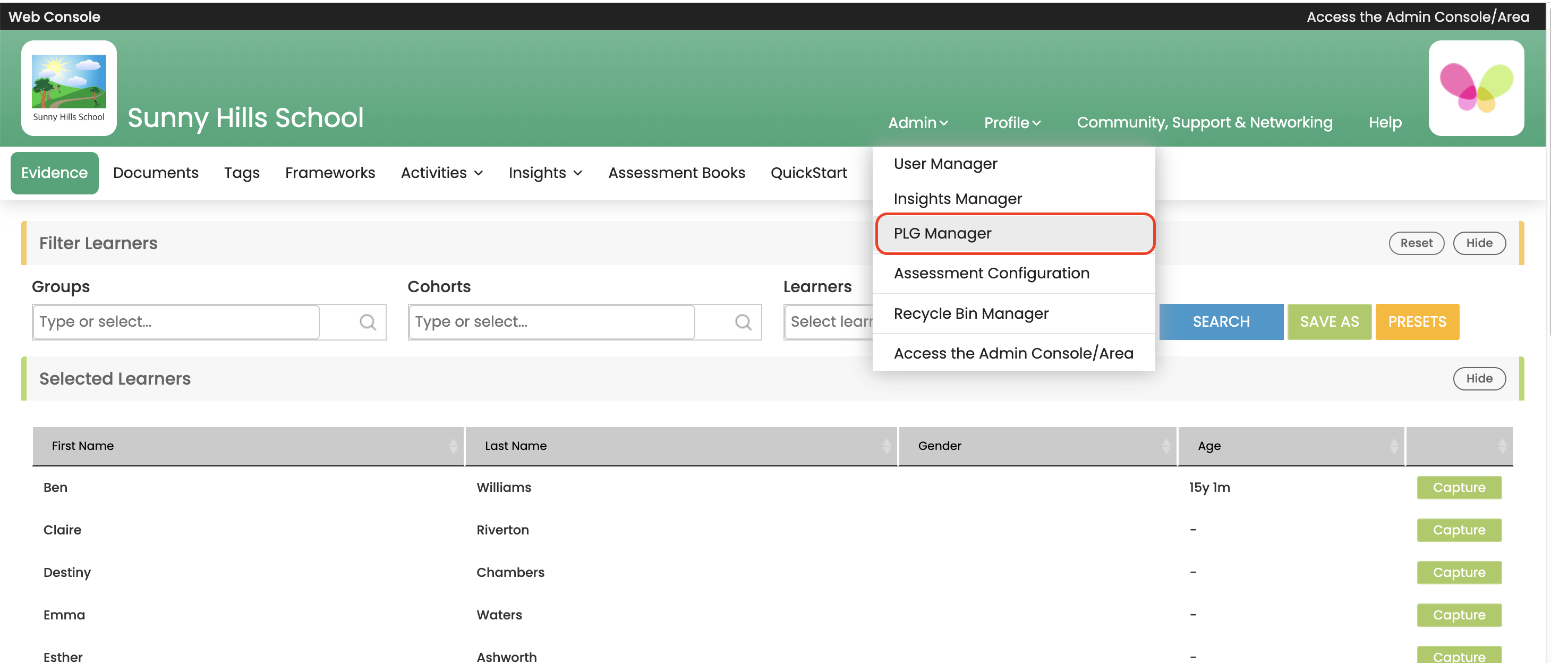Click Capture for Ben Williams

1458,488
